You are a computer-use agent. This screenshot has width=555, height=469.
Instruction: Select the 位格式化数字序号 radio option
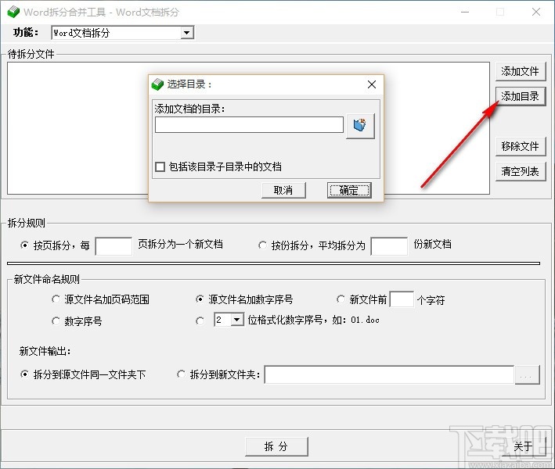[200, 321]
